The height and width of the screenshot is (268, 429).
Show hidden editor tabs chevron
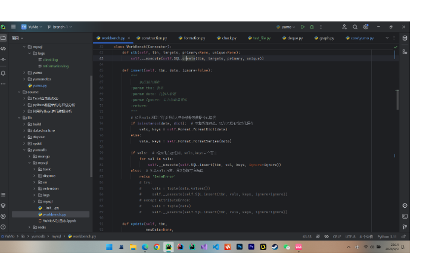[x=387, y=38]
